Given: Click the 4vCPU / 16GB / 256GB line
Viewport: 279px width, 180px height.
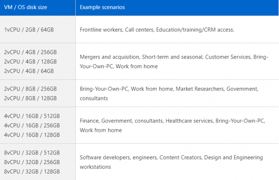Looking at the screenshot, I should 32,125.
